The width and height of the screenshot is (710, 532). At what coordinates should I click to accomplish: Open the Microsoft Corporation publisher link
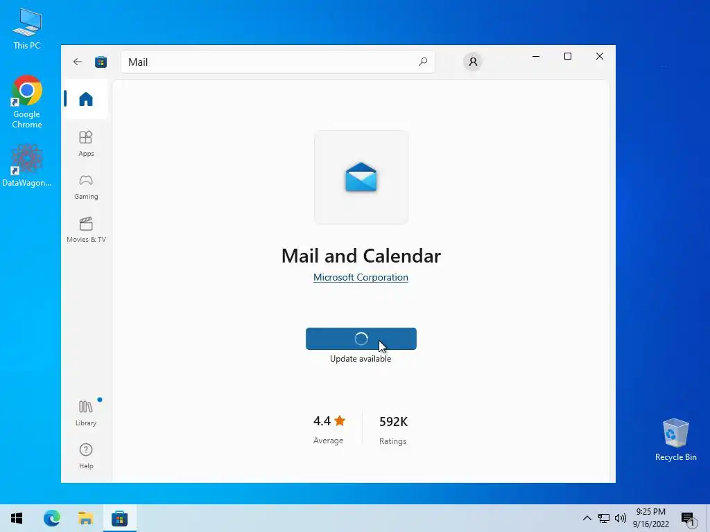point(361,277)
